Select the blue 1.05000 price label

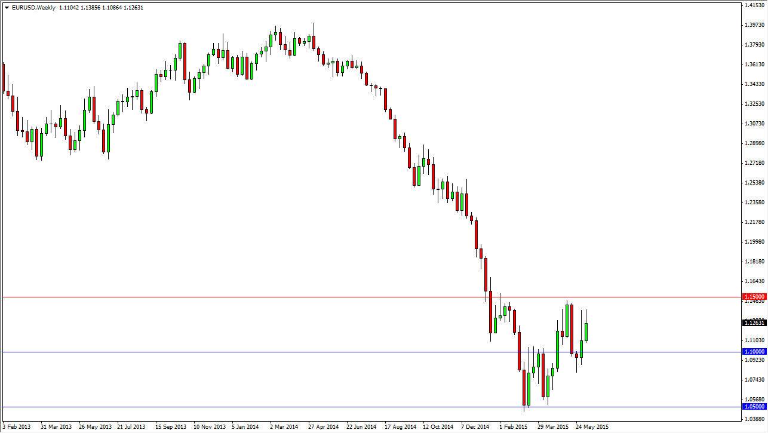pyautogui.click(x=754, y=407)
